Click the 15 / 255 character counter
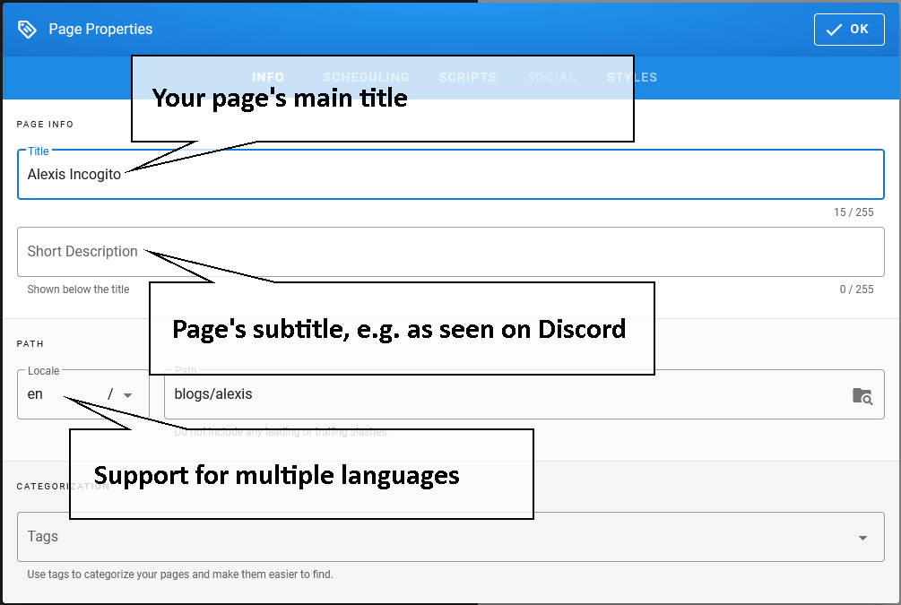 point(853,212)
